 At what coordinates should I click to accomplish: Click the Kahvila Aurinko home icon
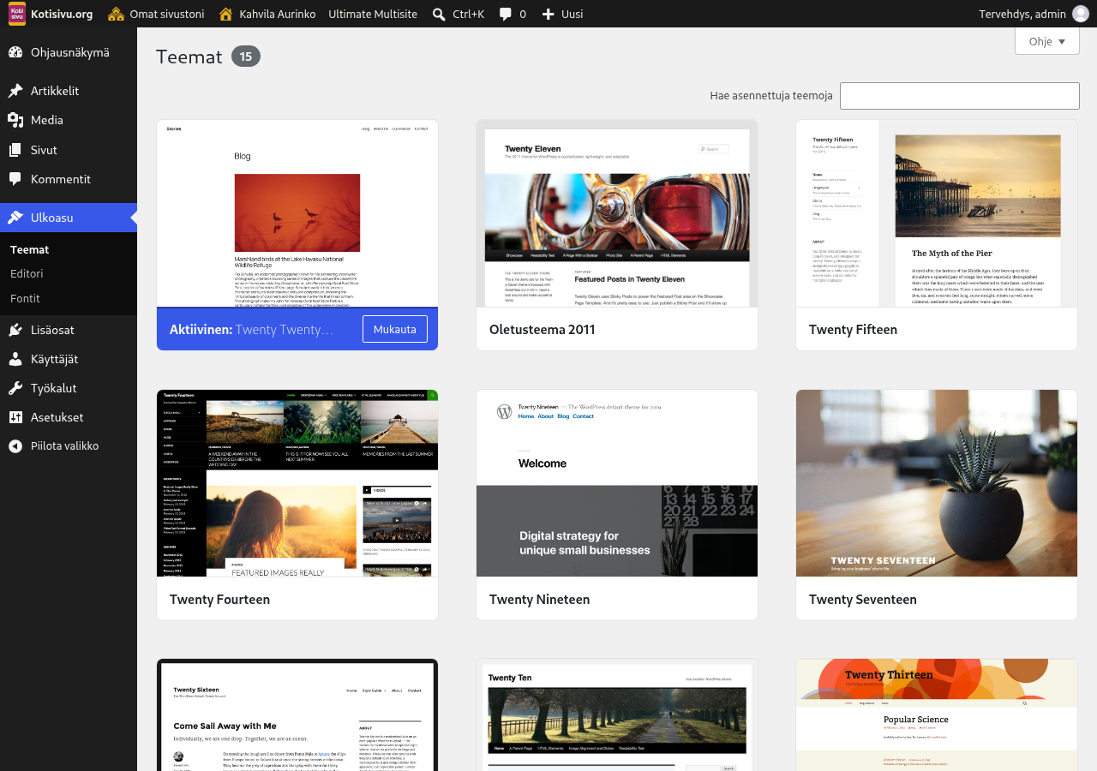click(226, 14)
